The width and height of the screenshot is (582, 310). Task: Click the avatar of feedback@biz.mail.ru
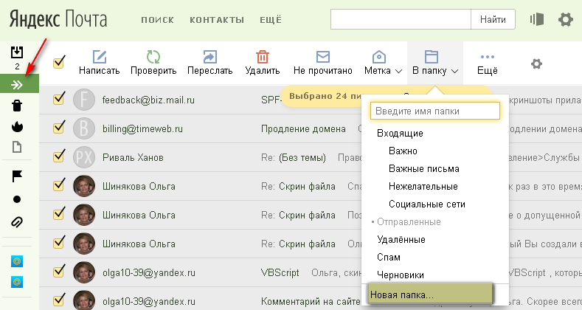coord(84,100)
